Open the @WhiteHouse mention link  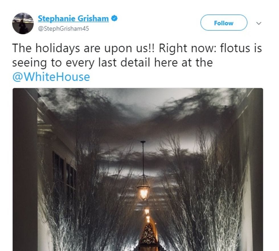click(x=51, y=77)
